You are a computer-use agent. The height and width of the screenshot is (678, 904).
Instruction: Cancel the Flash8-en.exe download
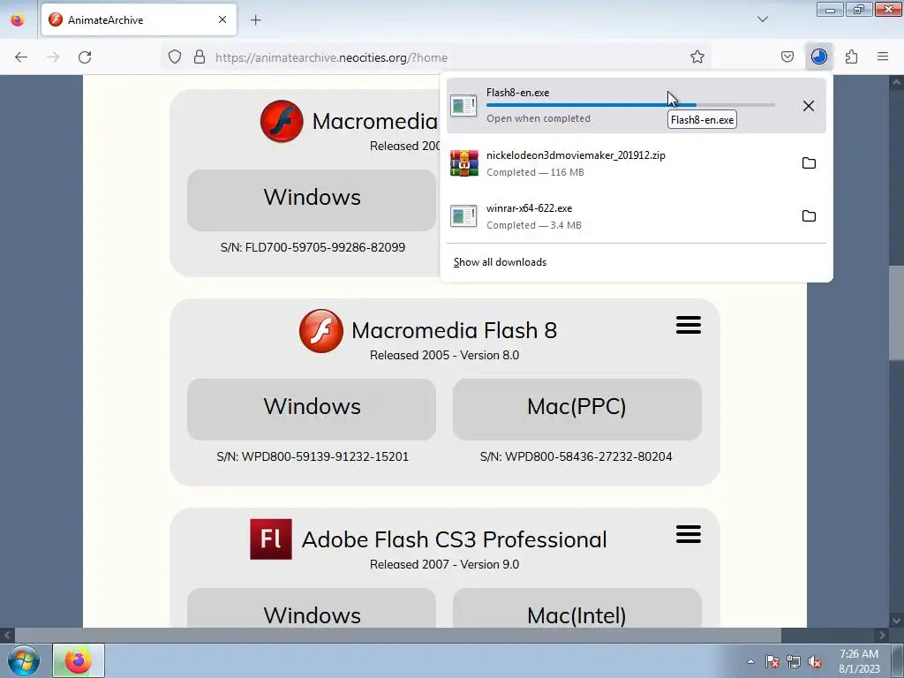(x=809, y=106)
